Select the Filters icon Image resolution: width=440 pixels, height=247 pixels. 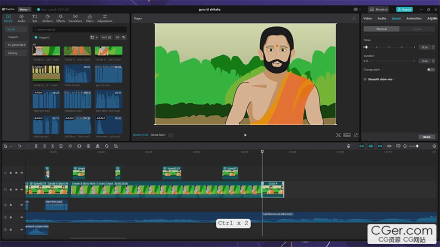tap(89, 18)
